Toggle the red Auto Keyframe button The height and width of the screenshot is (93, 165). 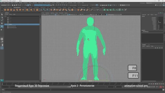161,87
